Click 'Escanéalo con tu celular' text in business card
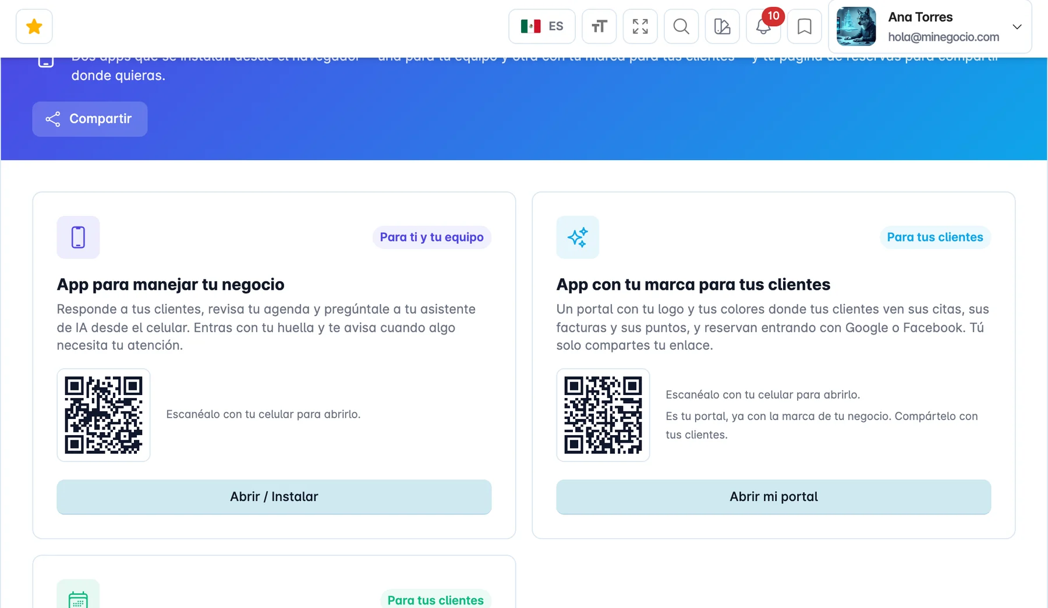 [x=263, y=414]
